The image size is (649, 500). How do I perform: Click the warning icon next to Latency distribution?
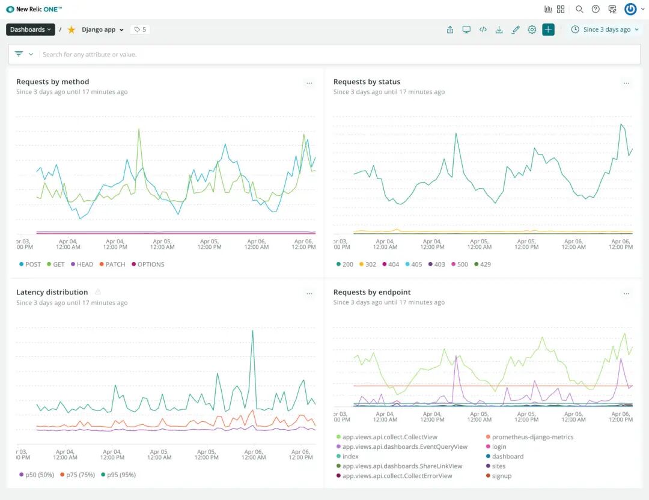[x=98, y=292]
